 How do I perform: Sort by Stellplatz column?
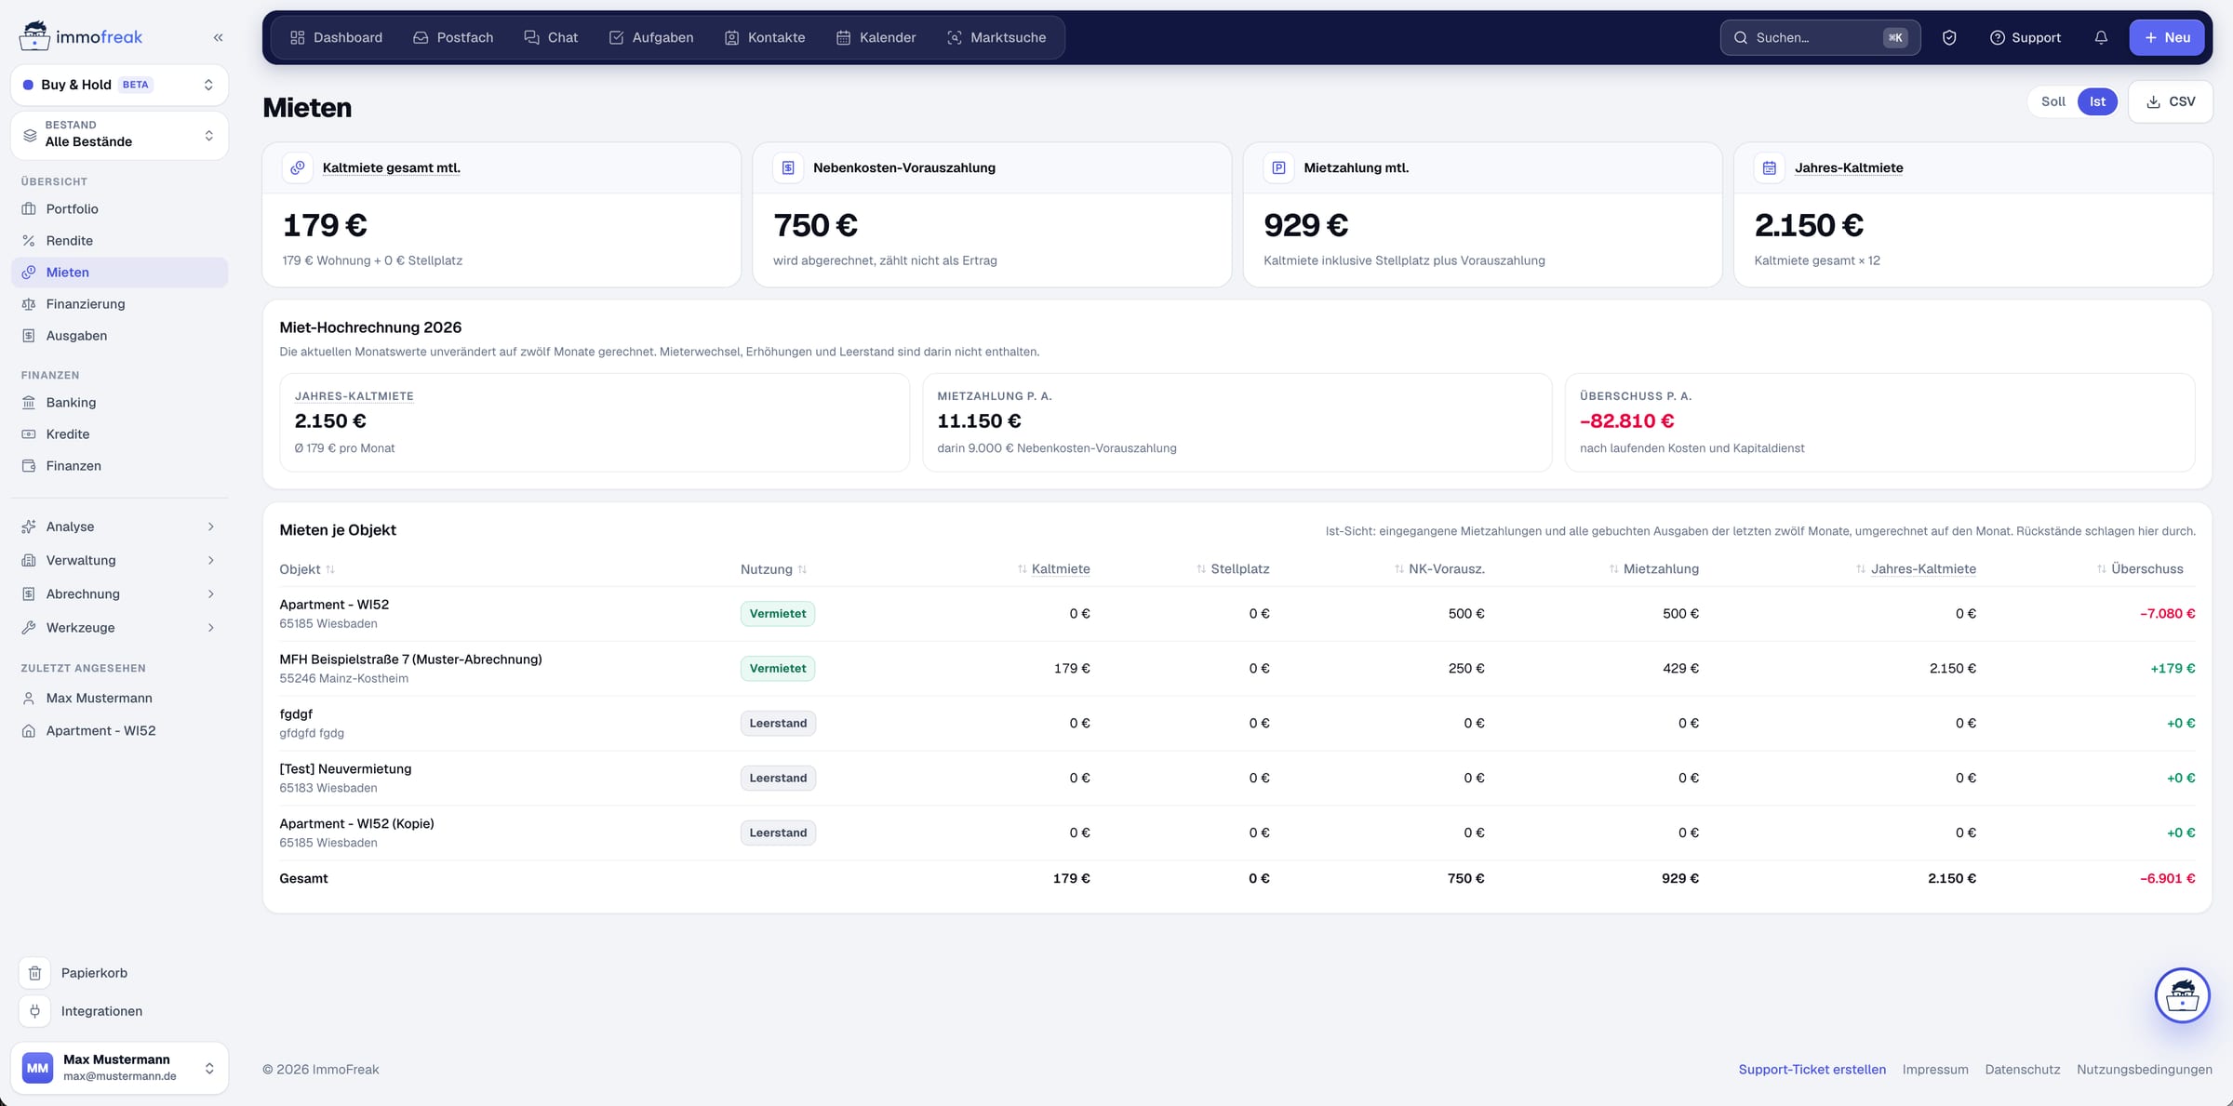[1232, 569]
